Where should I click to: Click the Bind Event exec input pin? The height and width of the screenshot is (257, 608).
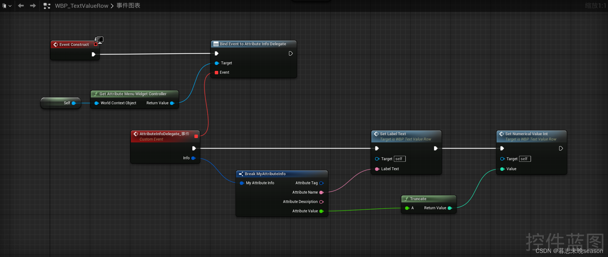(x=216, y=53)
